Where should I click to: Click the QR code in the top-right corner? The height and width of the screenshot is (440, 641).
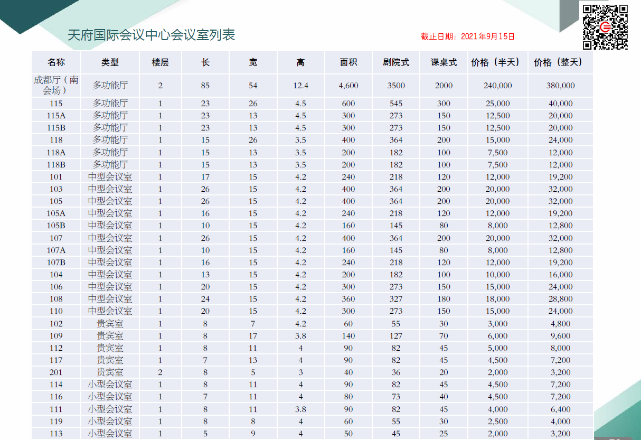605,26
